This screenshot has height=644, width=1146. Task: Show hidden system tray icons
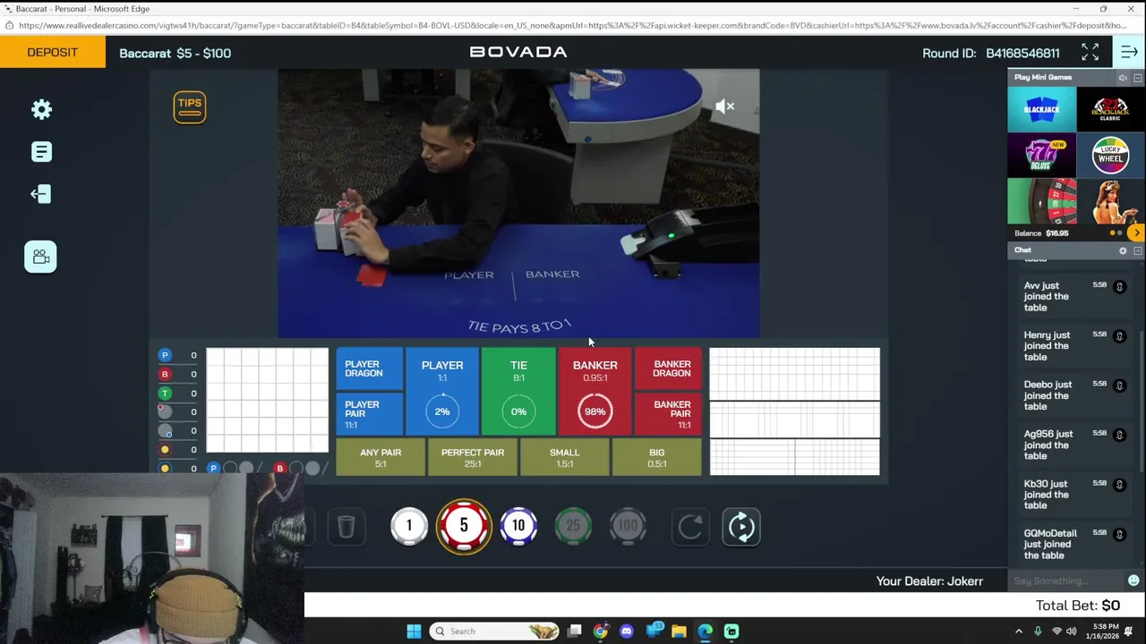coord(1018,631)
